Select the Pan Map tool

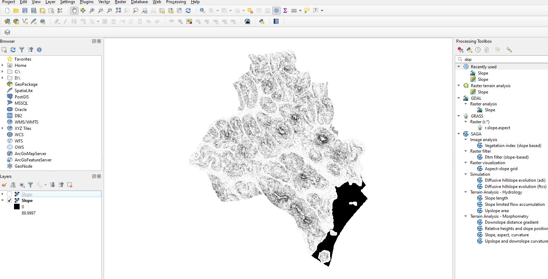point(74,11)
